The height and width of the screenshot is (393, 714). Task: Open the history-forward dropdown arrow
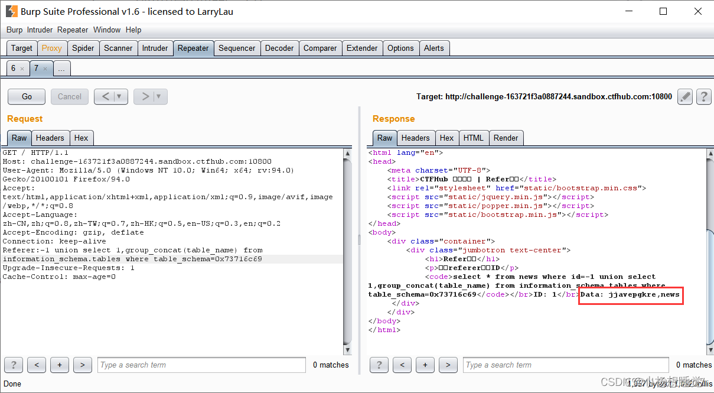pos(160,96)
